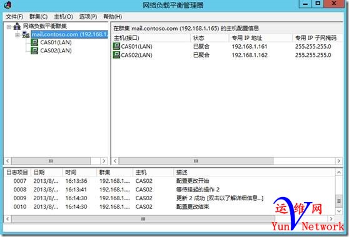Click log pane scroll down arrow
Screen dimensions: 349x237
[x=339, y=211]
